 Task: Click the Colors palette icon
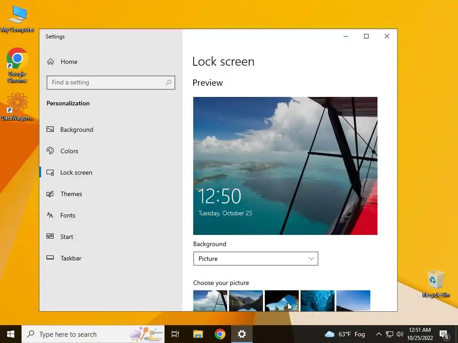(50, 151)
